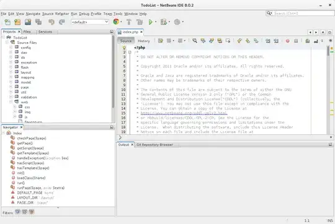Switch editor to Source view

pyautogui.click(x=125, y=41)
